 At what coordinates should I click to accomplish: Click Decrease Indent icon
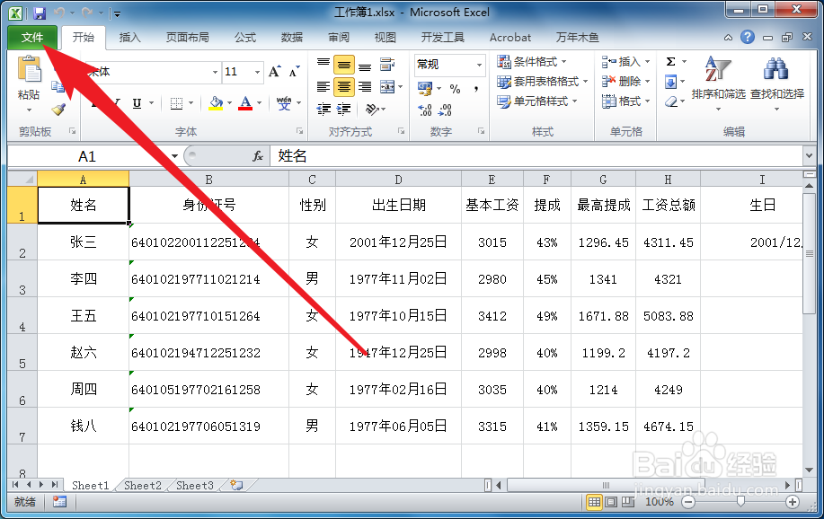(323, 109)
